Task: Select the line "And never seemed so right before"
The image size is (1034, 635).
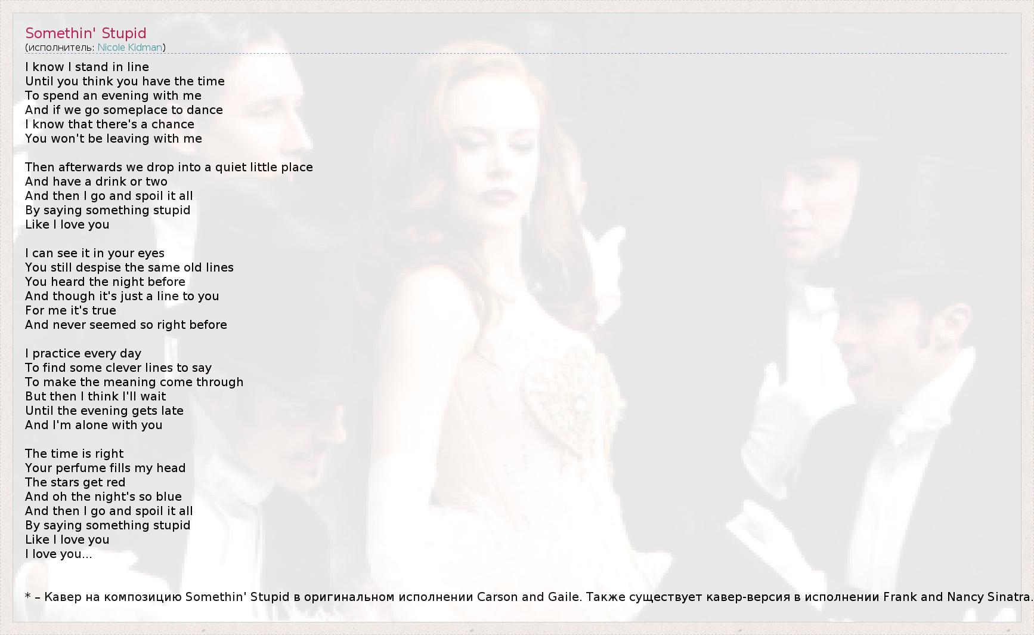Action: 126,325
